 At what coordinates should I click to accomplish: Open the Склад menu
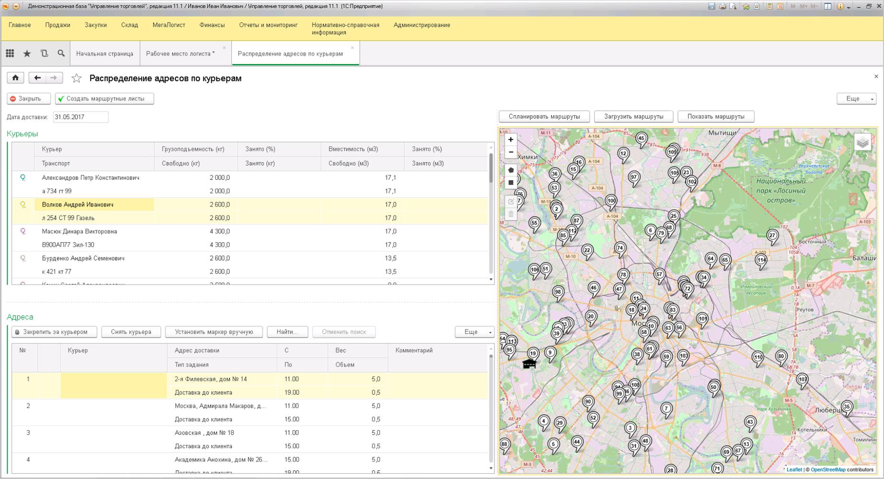coord(129,25)
